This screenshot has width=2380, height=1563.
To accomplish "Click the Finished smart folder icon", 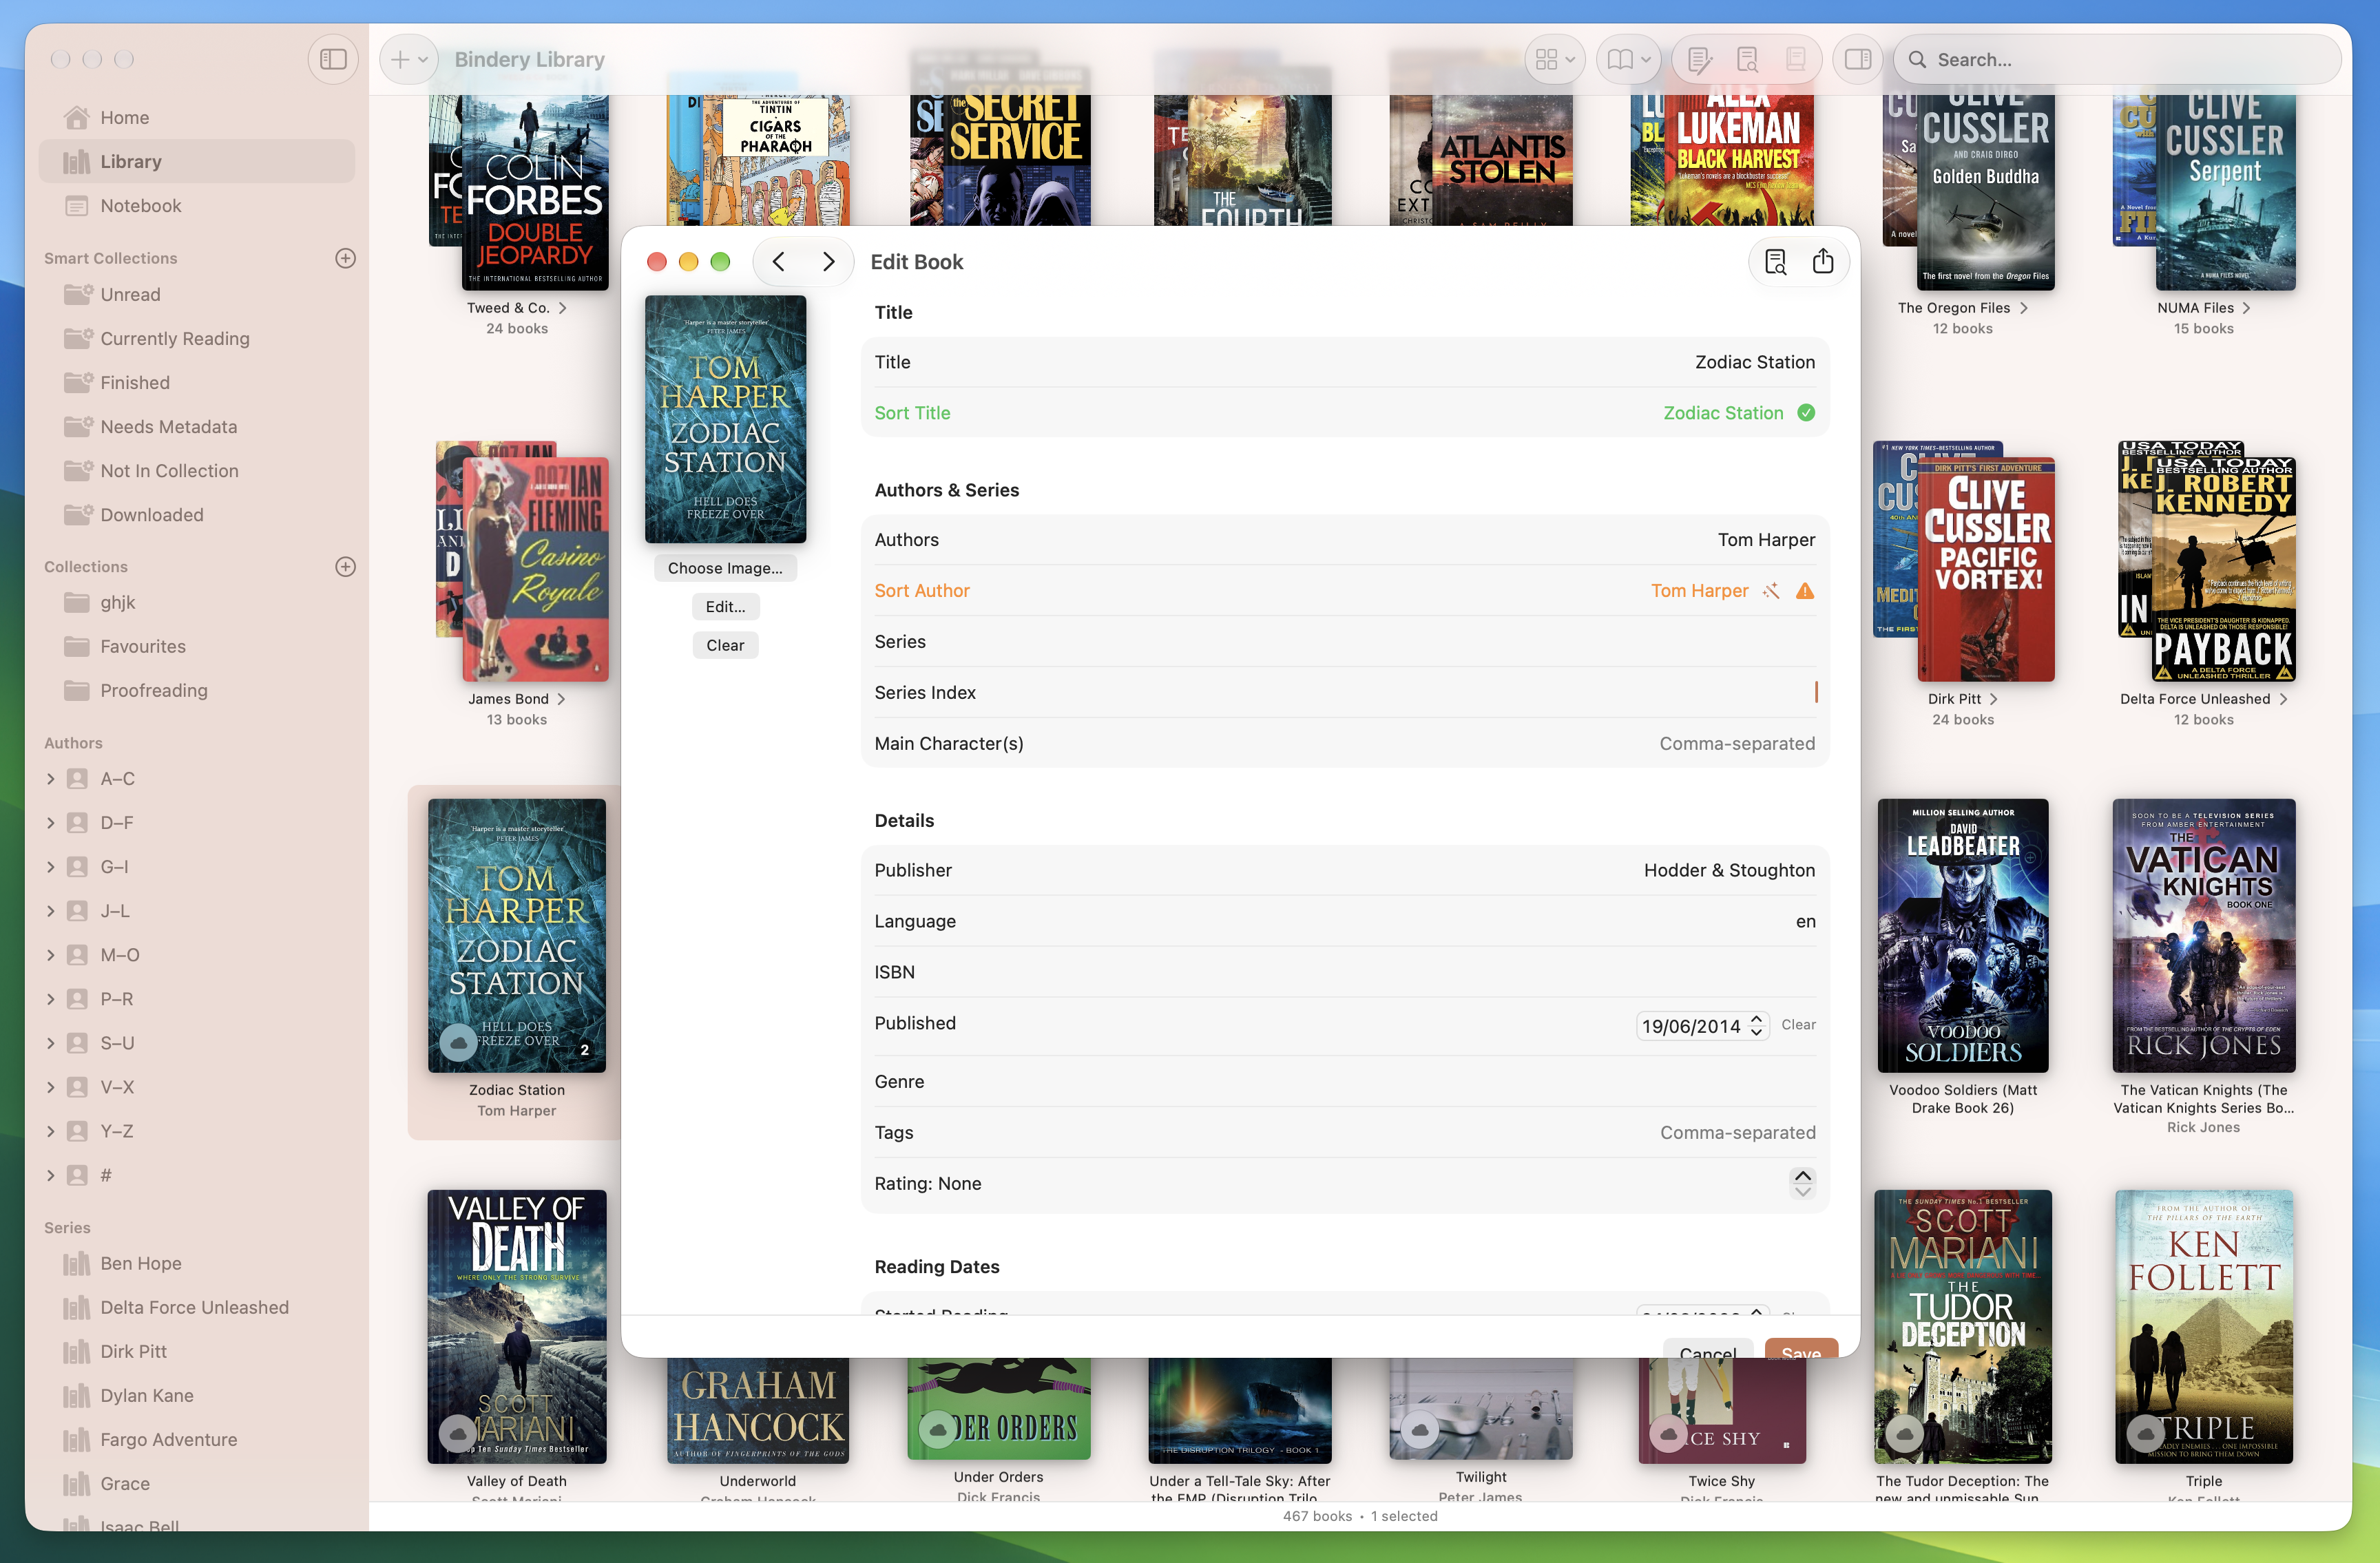I will pyautogui.click(x=78, y=383).
